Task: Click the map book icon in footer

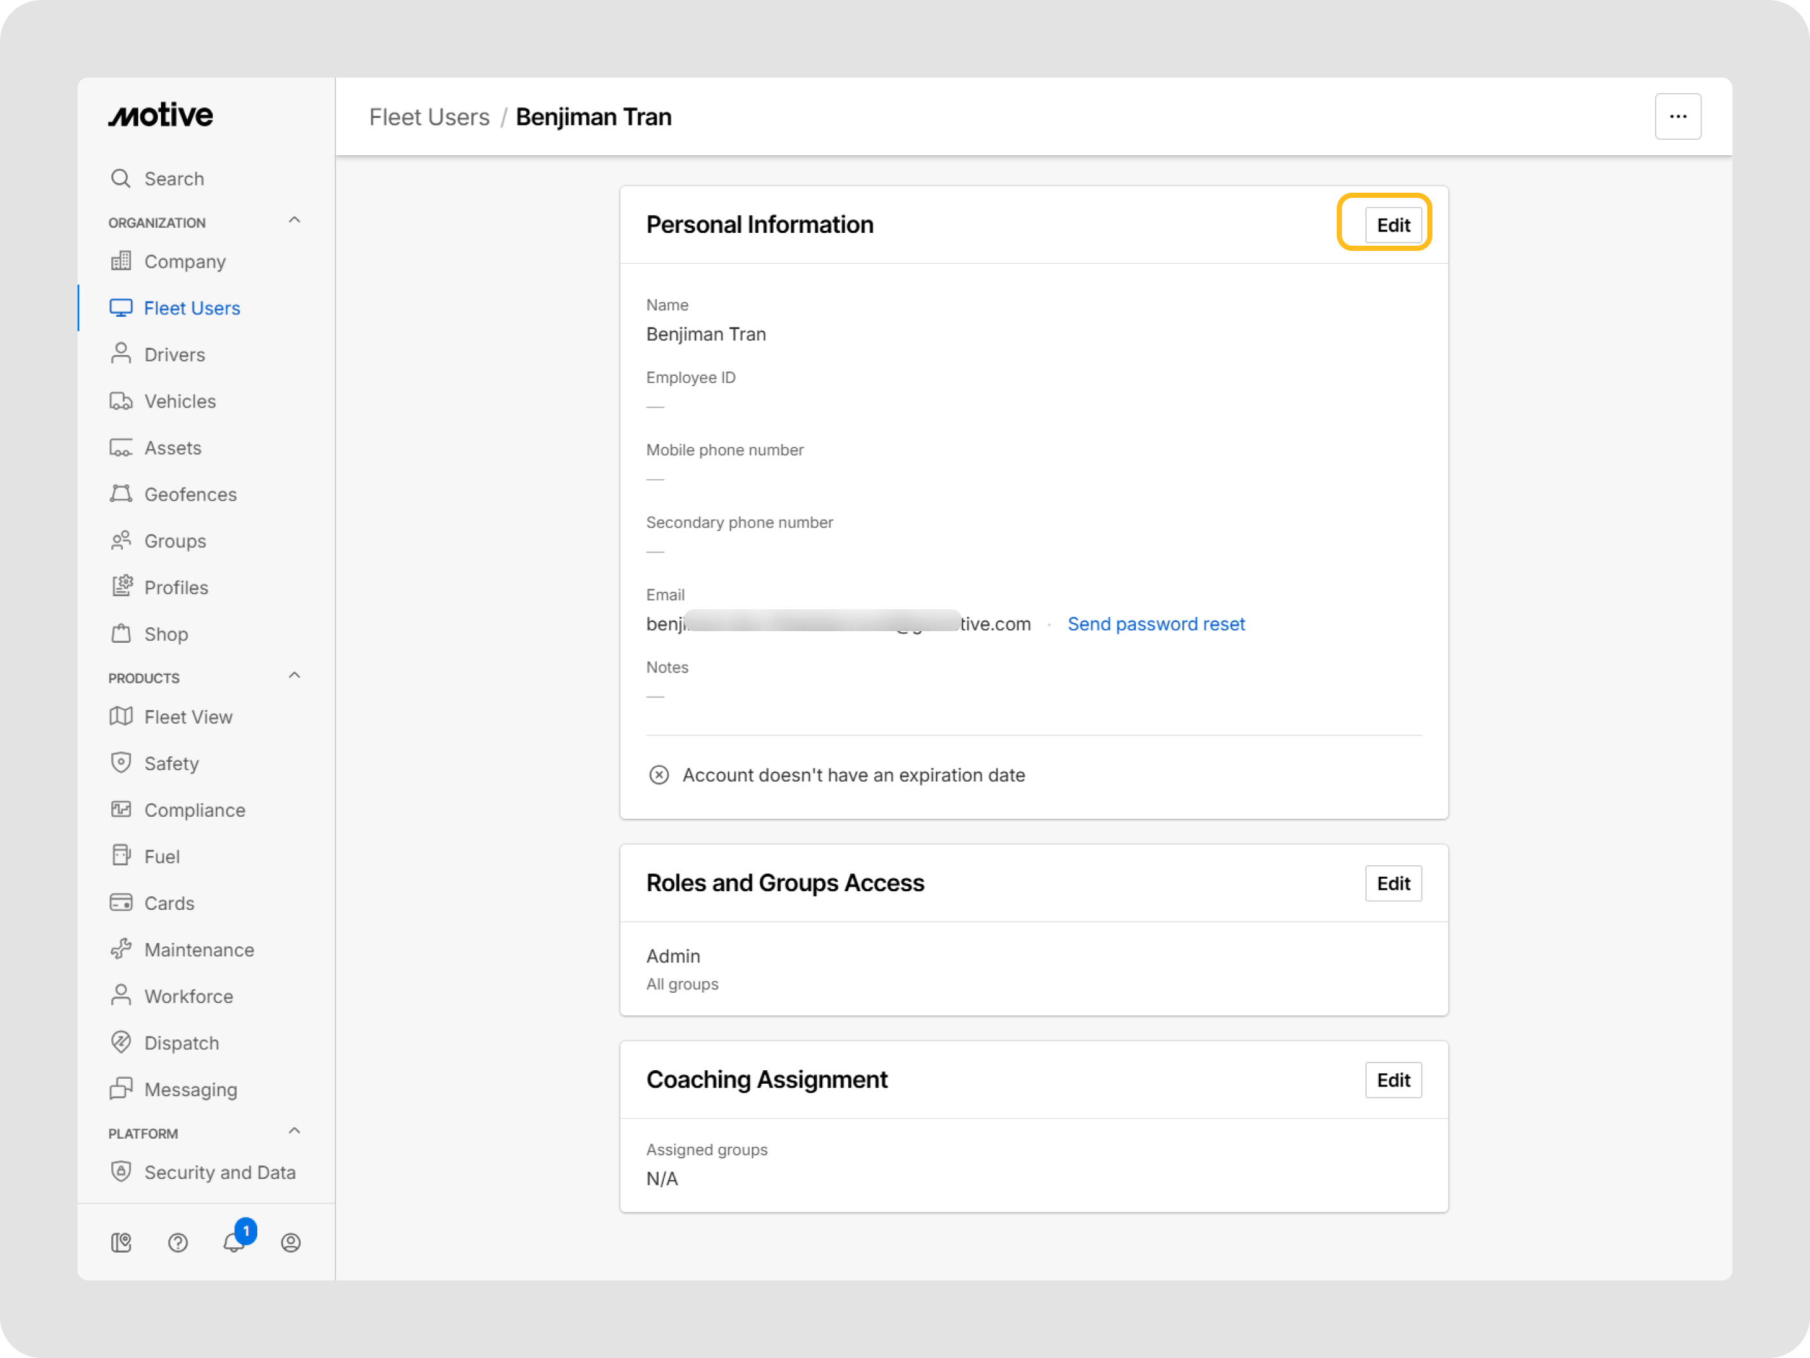Action: click(x=121, y=1242)
